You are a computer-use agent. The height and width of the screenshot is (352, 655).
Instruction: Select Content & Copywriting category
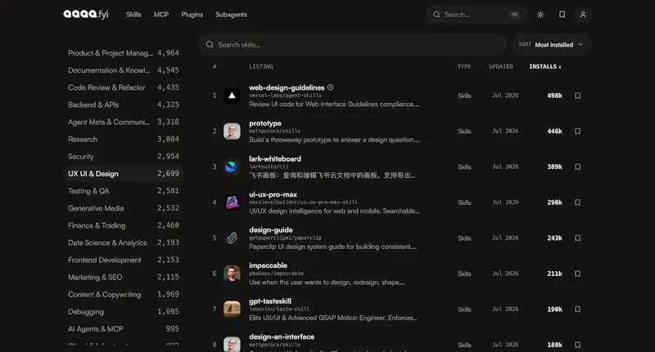tap(124, 295)
